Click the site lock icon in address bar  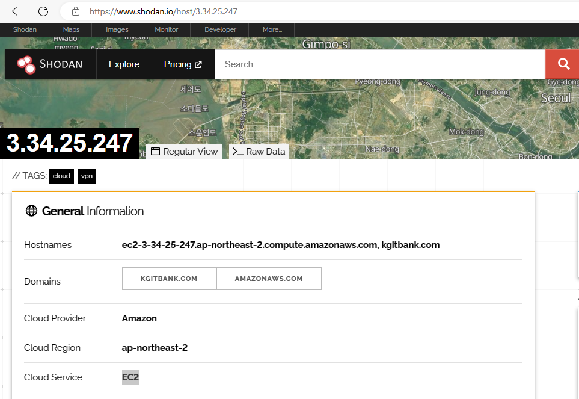click(76, 11)
